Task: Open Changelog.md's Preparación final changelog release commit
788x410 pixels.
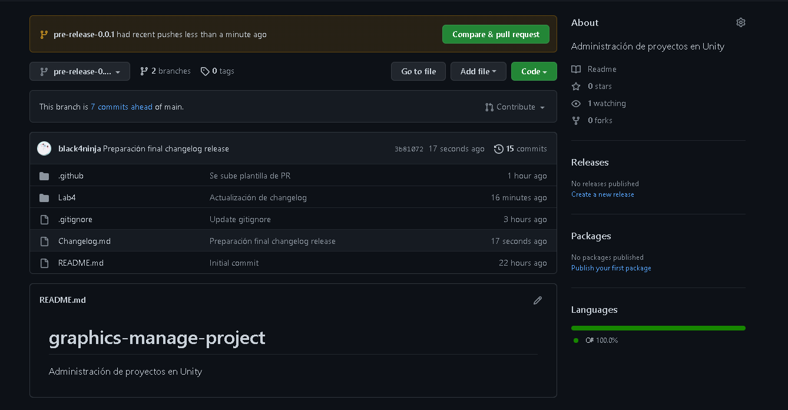Action: pos(273,242)
